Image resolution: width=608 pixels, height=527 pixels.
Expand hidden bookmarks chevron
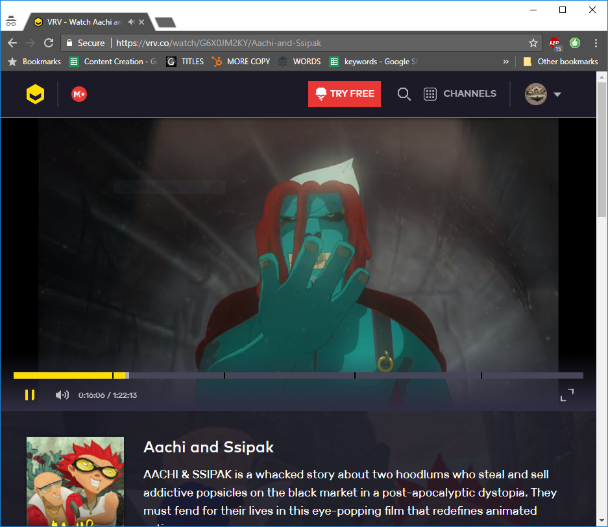tap(505, 62)
